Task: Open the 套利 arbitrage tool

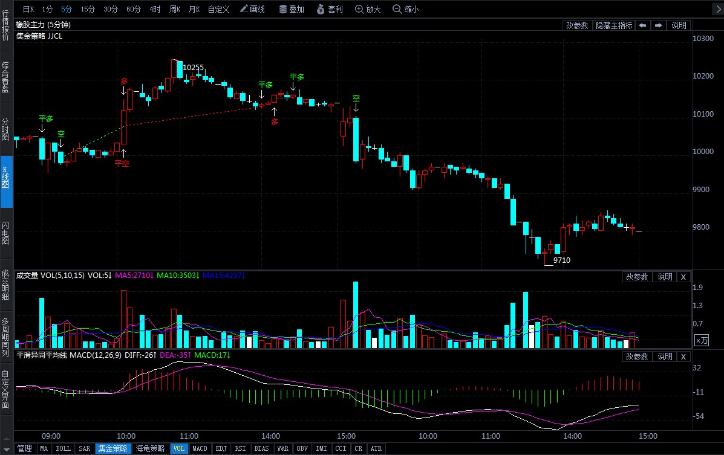Action: 330,9
